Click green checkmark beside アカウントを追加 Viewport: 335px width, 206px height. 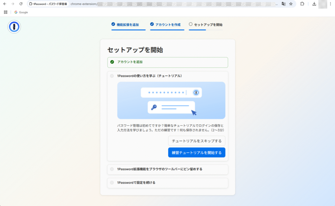[x=112, y=62]
